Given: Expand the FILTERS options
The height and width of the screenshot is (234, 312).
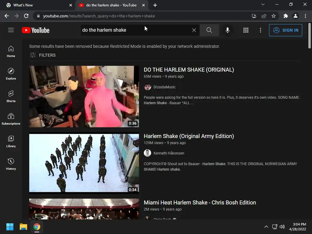Looking at the screenshot, I should [43, 55].
